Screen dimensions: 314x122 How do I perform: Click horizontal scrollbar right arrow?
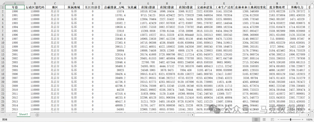pos(308,115)
